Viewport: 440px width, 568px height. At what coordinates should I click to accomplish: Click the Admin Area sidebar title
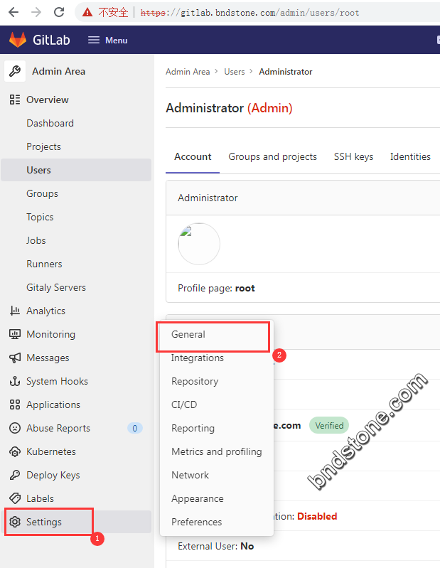(x=59, y=71)
